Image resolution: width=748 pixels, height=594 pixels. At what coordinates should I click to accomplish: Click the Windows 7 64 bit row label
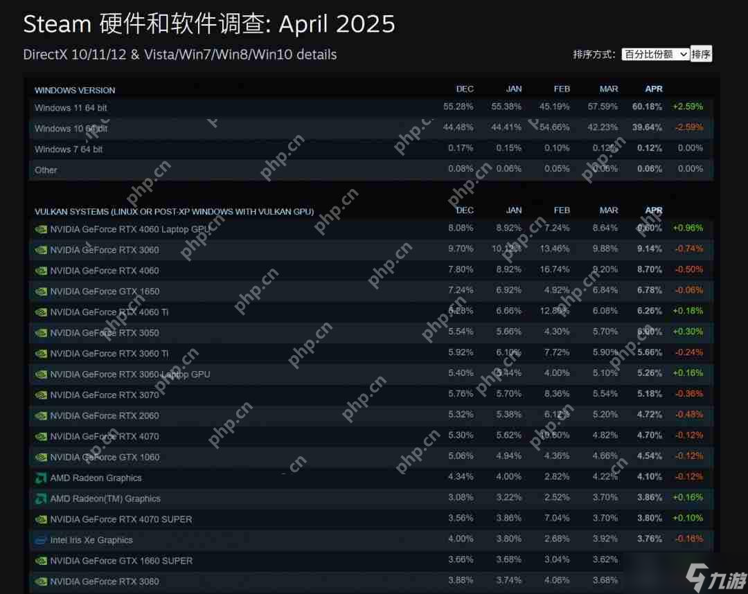point(69,150)
